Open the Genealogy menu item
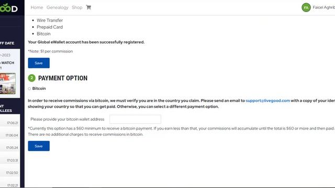The width and height of the screenshot is (335, 188). (57, 7)
